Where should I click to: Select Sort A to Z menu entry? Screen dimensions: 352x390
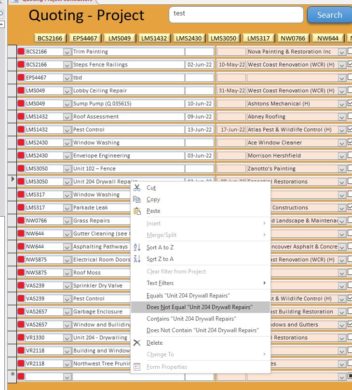coord(201,247)
